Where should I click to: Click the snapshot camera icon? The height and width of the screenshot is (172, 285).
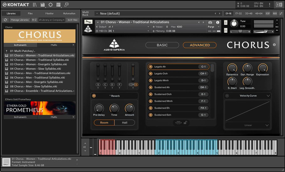(210, 22)
